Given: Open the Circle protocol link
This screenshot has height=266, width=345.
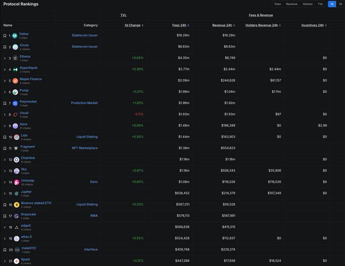Looking at the screenshot, I should tap(24, 45).
